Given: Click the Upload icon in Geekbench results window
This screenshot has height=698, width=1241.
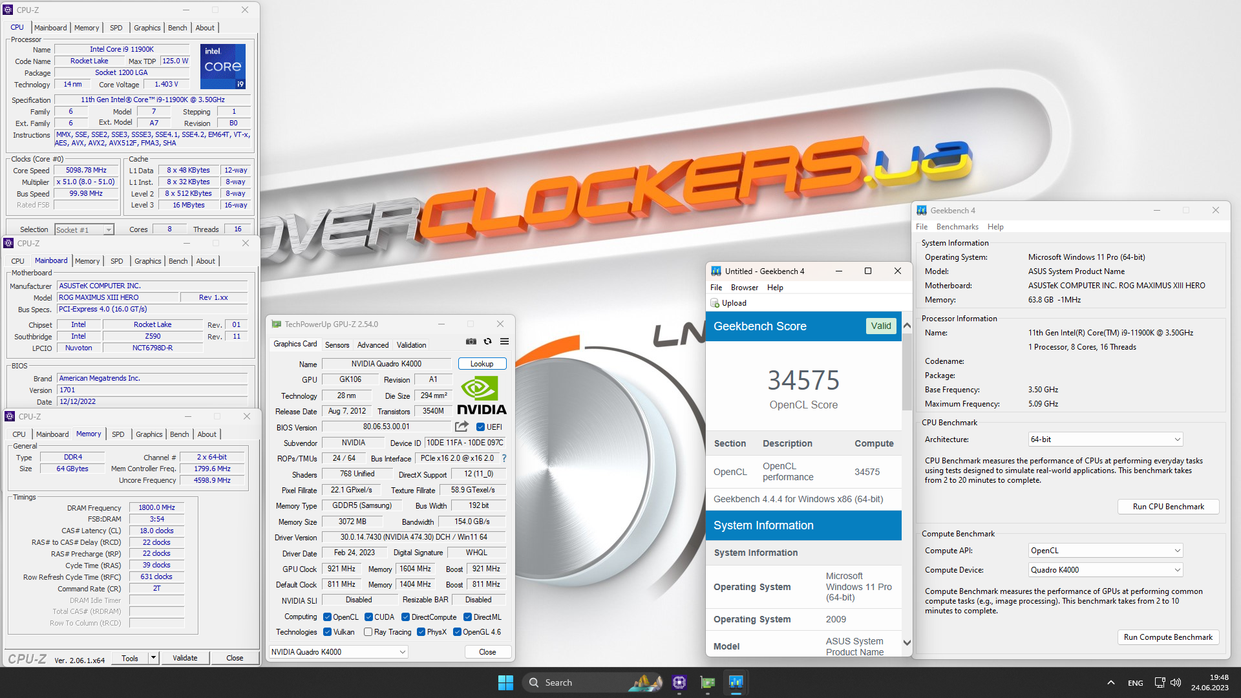Looking at the screenshot, I should click(x=715, y=303).
